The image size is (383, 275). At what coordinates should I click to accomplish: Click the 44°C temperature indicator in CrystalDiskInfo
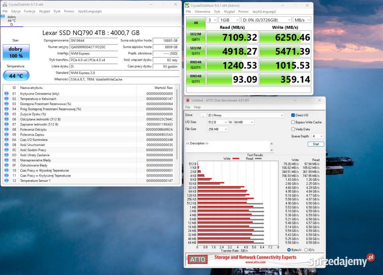16,75
